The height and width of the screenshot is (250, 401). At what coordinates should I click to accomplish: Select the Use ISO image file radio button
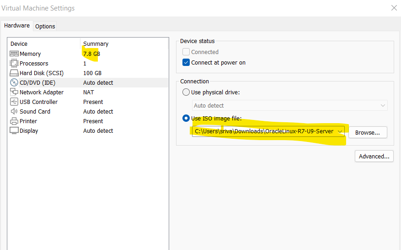pos(186,118)
